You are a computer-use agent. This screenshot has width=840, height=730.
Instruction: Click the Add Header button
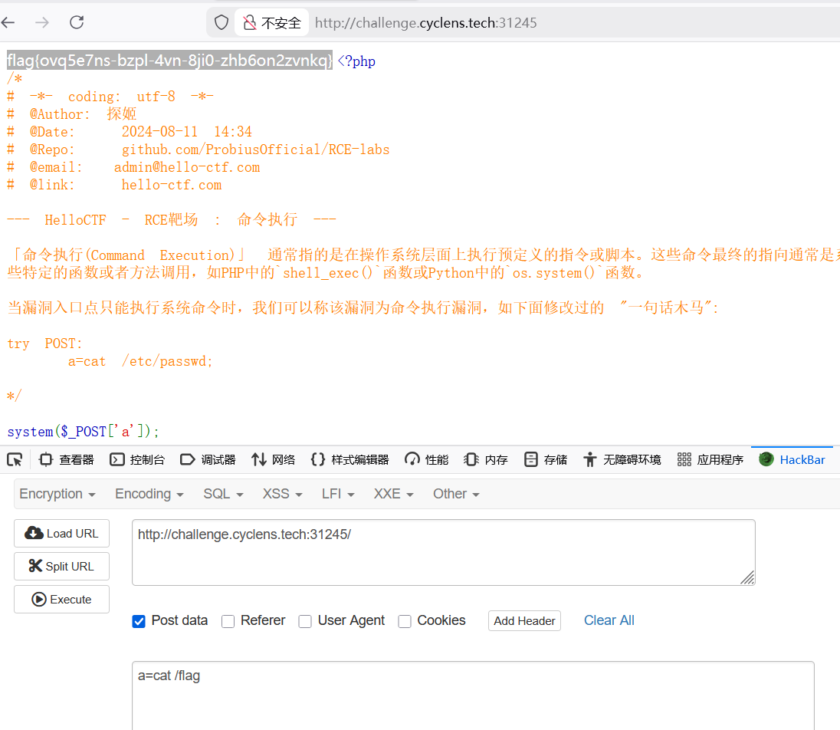524,620
